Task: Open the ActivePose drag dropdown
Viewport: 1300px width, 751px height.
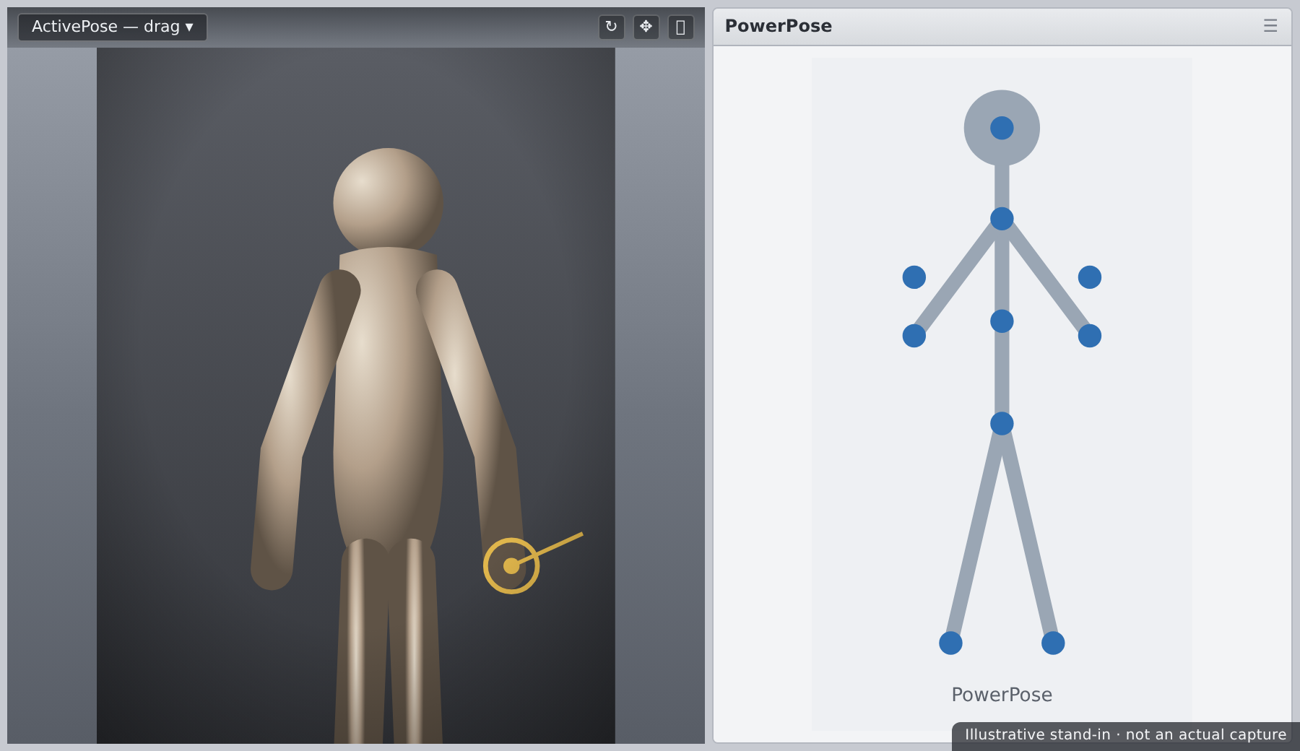Action: pyautogui.click(x=113, y=27)
